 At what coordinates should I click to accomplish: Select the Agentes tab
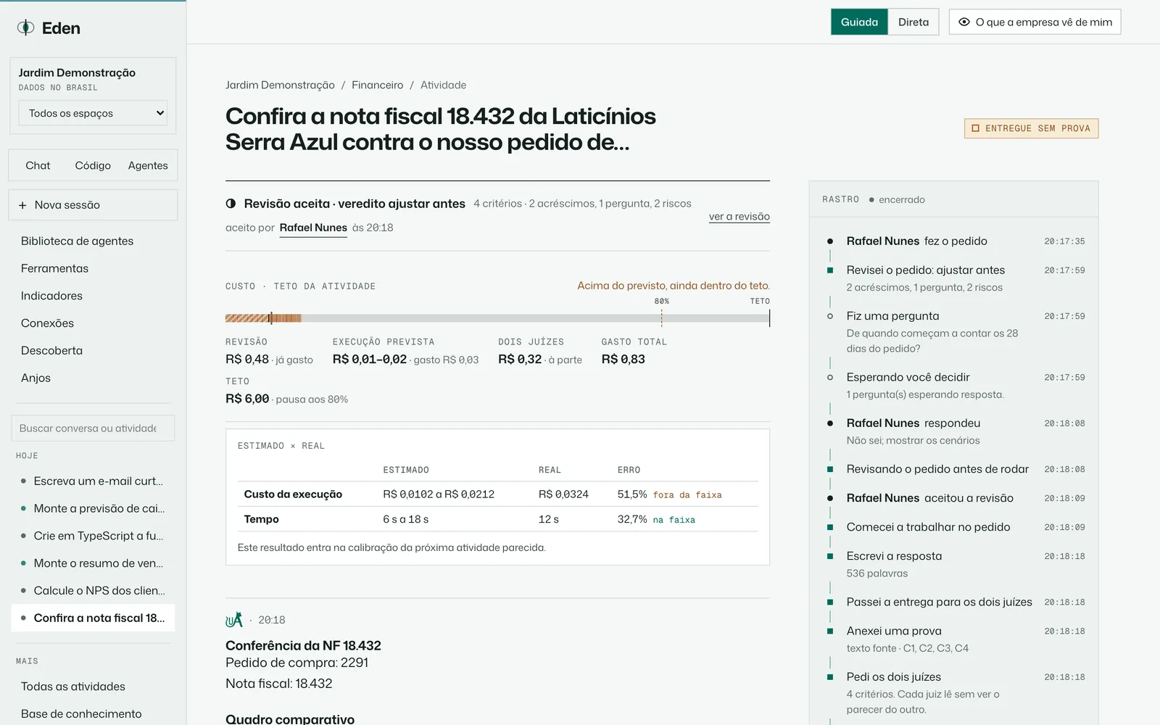[148, 165]
